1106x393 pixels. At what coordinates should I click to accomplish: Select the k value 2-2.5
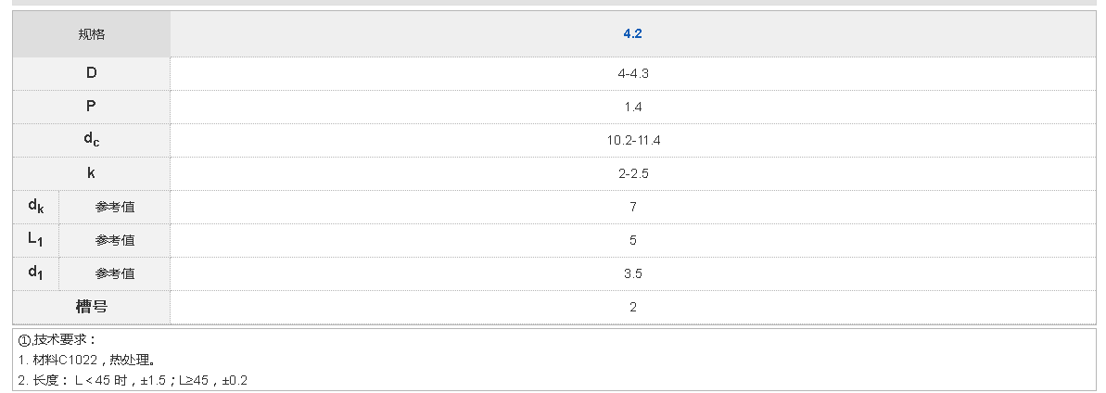[x=633, y=173]
